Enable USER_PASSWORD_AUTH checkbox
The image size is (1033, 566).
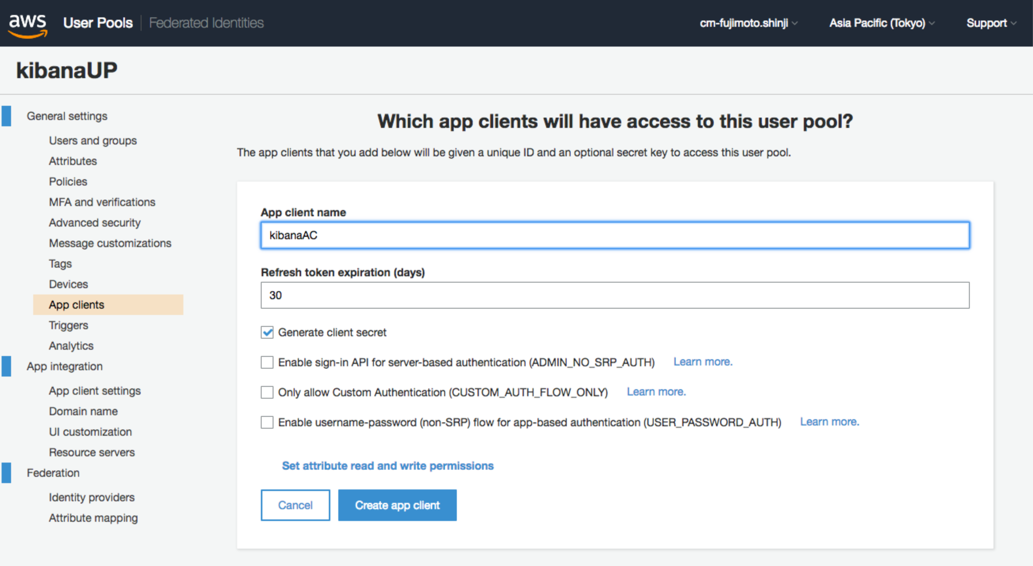(x=267, y=422)
